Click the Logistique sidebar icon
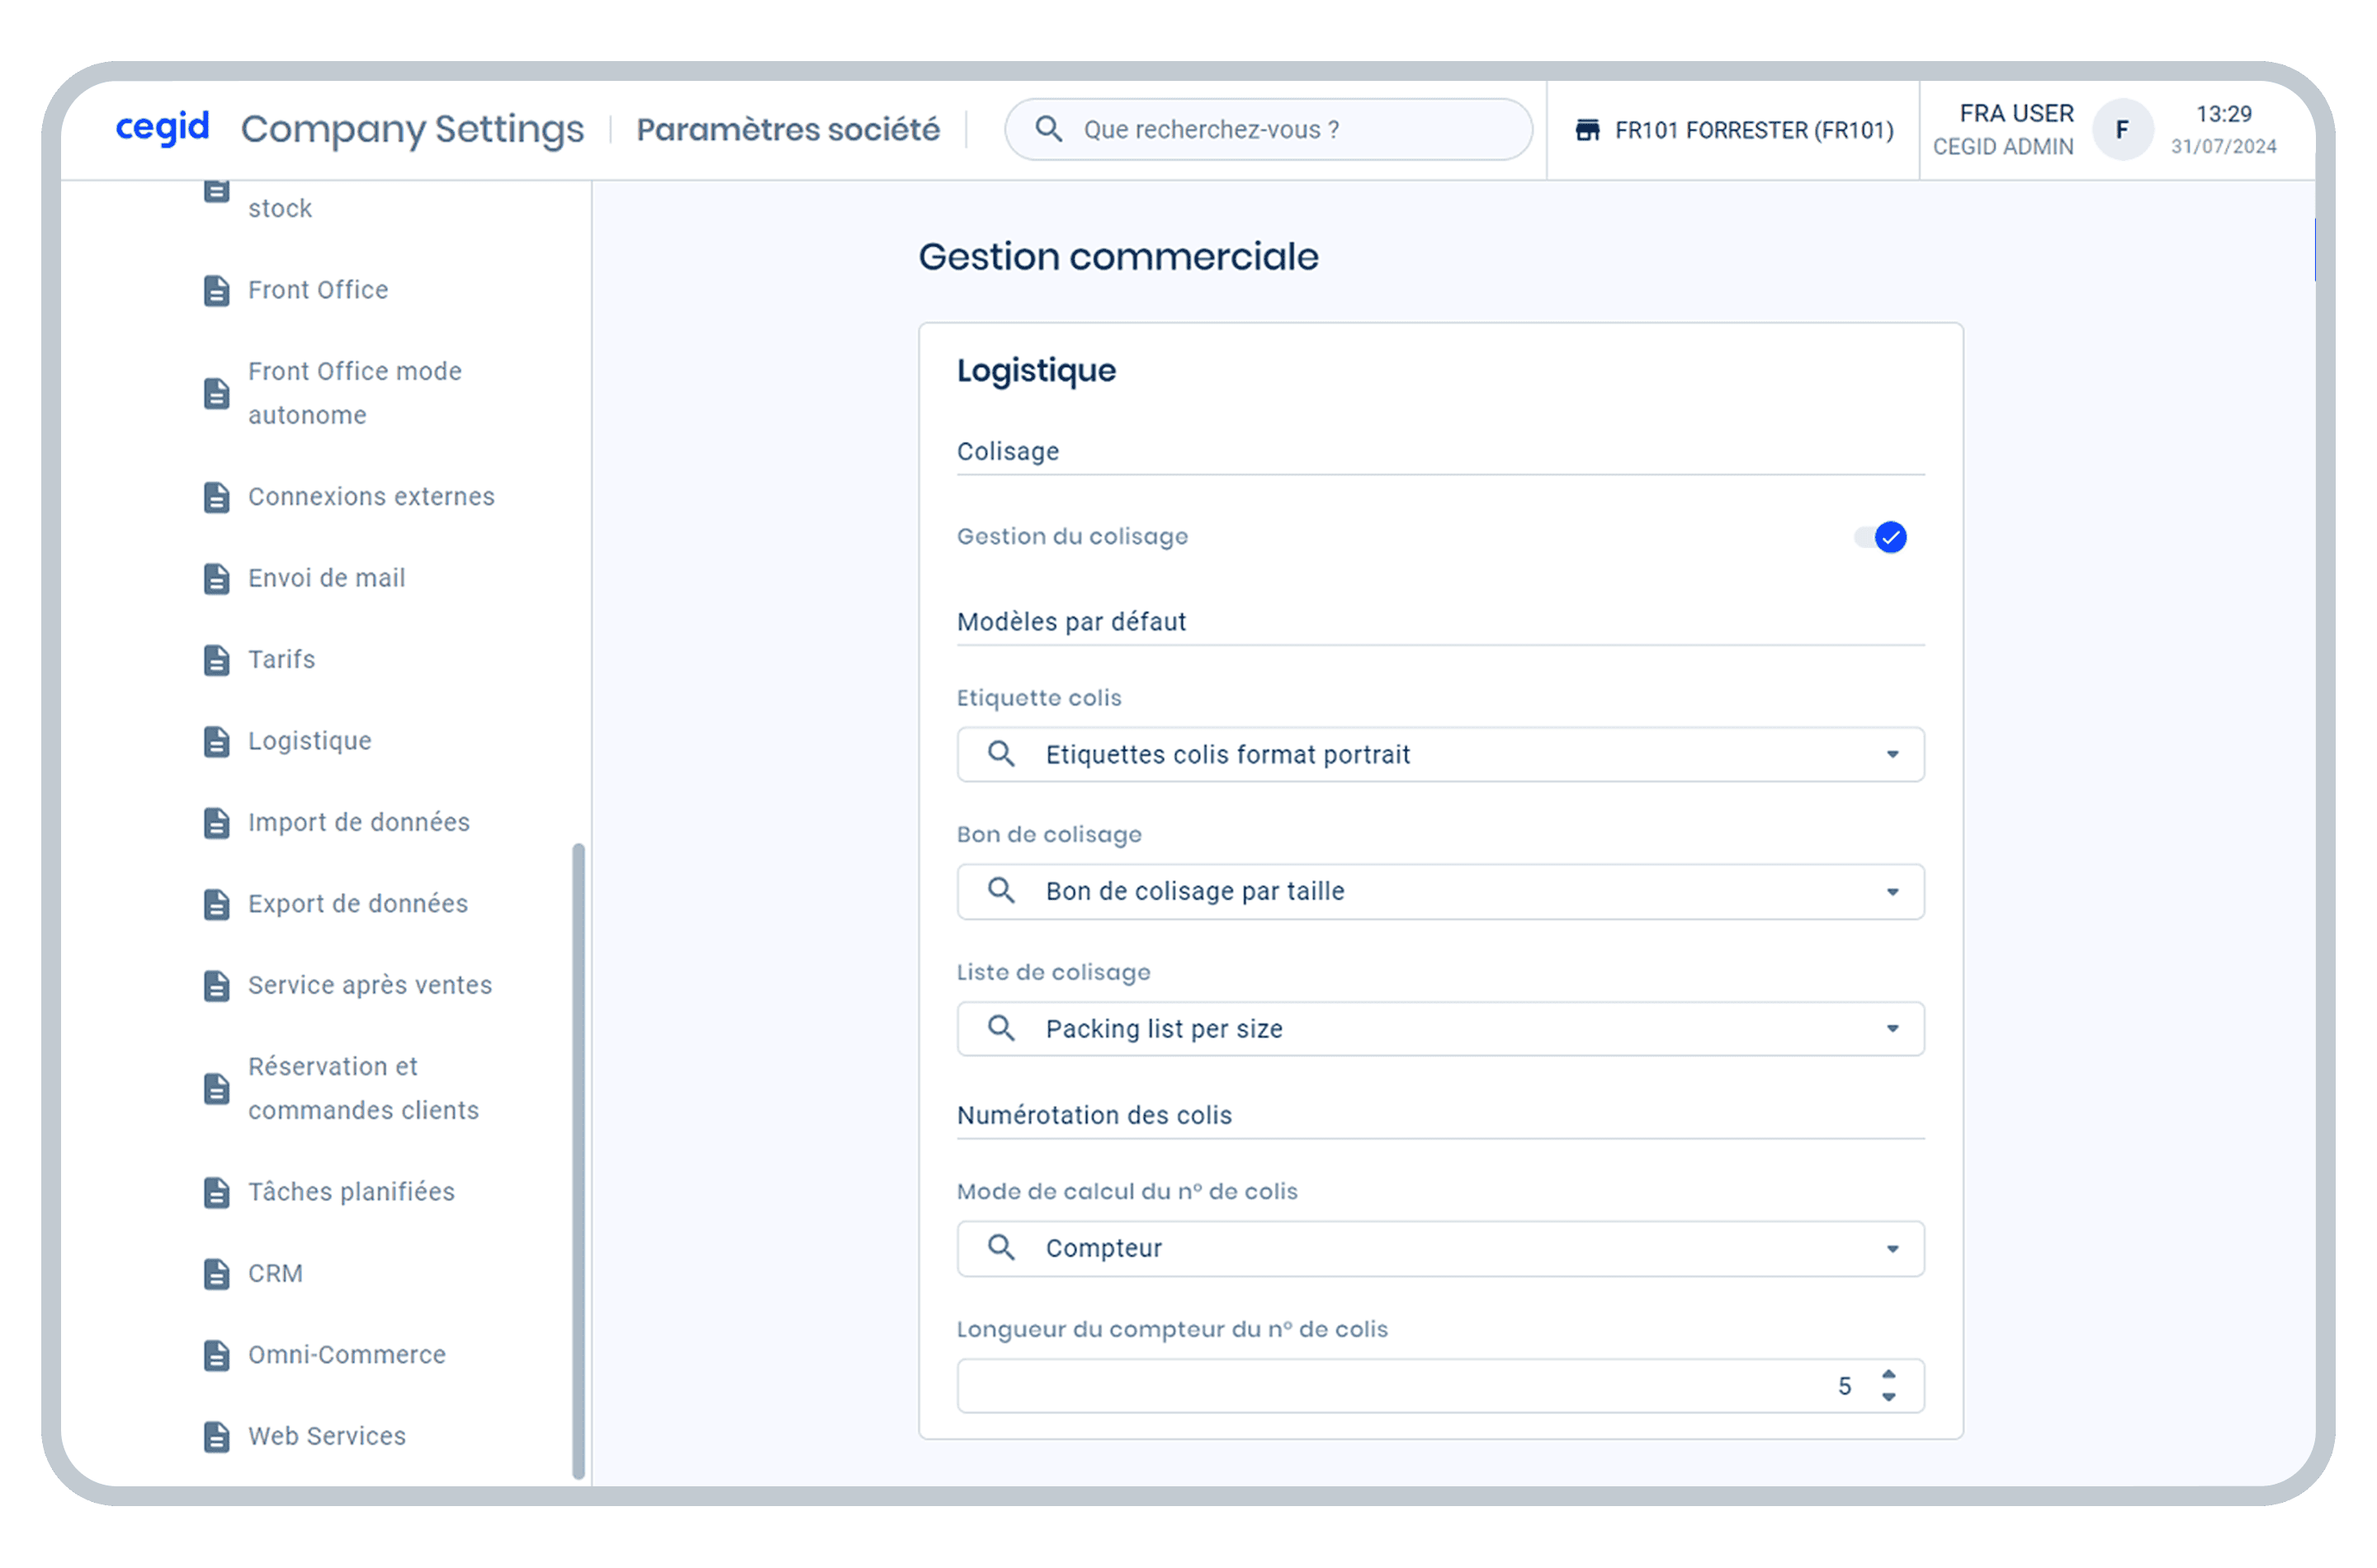2377x1568 pixels. click(x=217, y=742)
